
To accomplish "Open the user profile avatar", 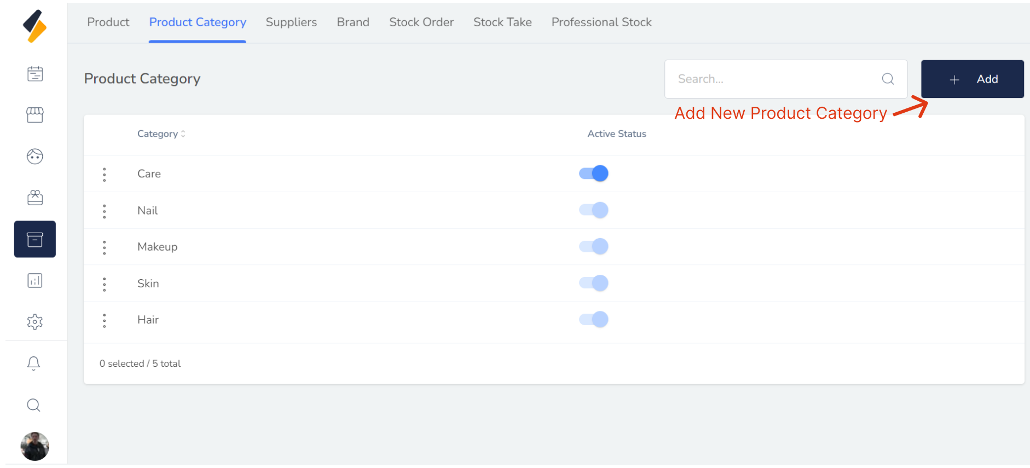I will (x=35, y=447).
